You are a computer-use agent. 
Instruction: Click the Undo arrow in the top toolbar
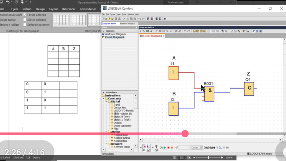139,19
